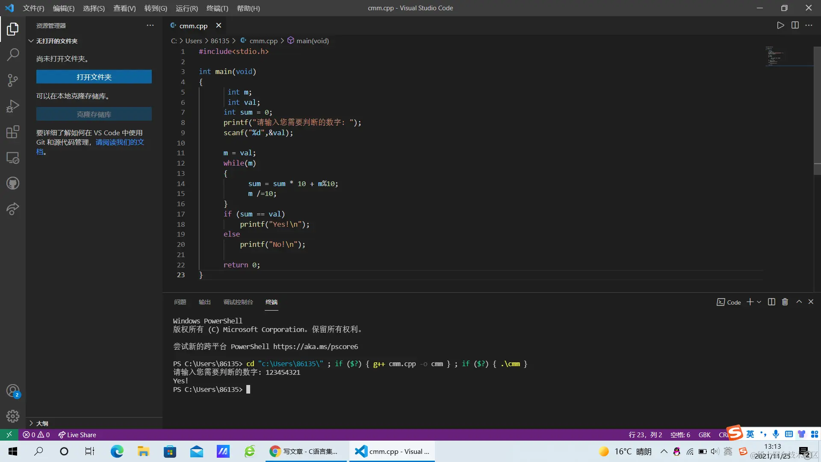Viewport: 821px width, 462px height.
Task: Maximize the panel with the up chevron
Action: click(x=799, y=302)
